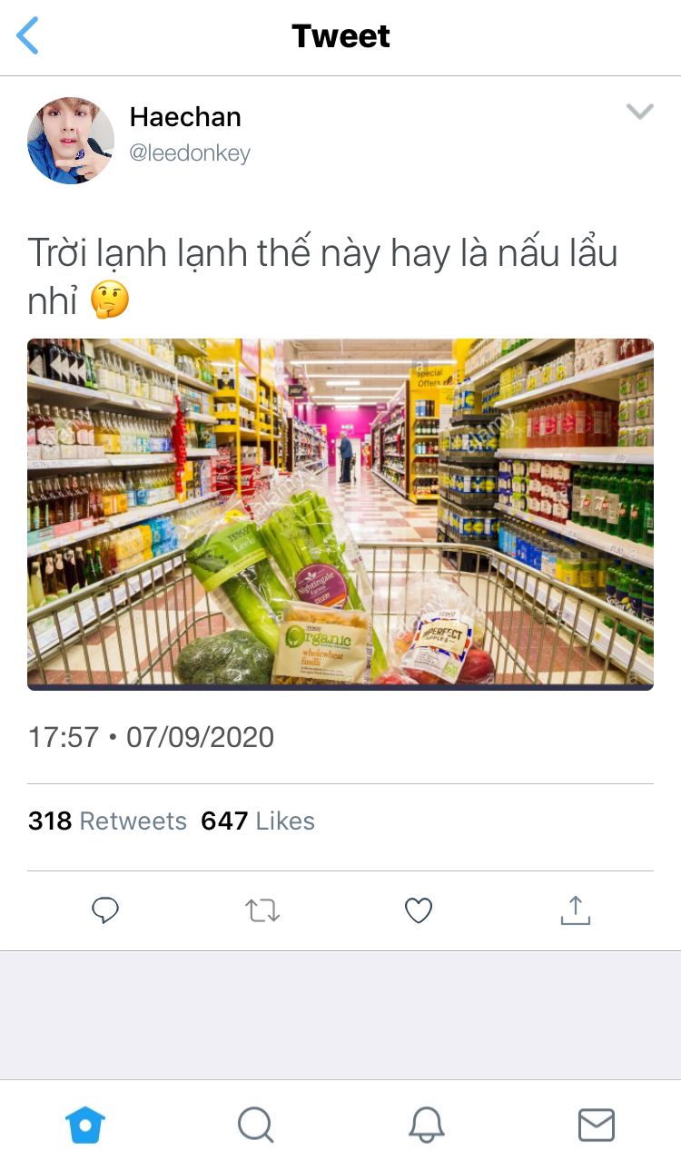Open the Notifications bell tab
This screenshot has height=1170, width=681.
[426, 1126]
